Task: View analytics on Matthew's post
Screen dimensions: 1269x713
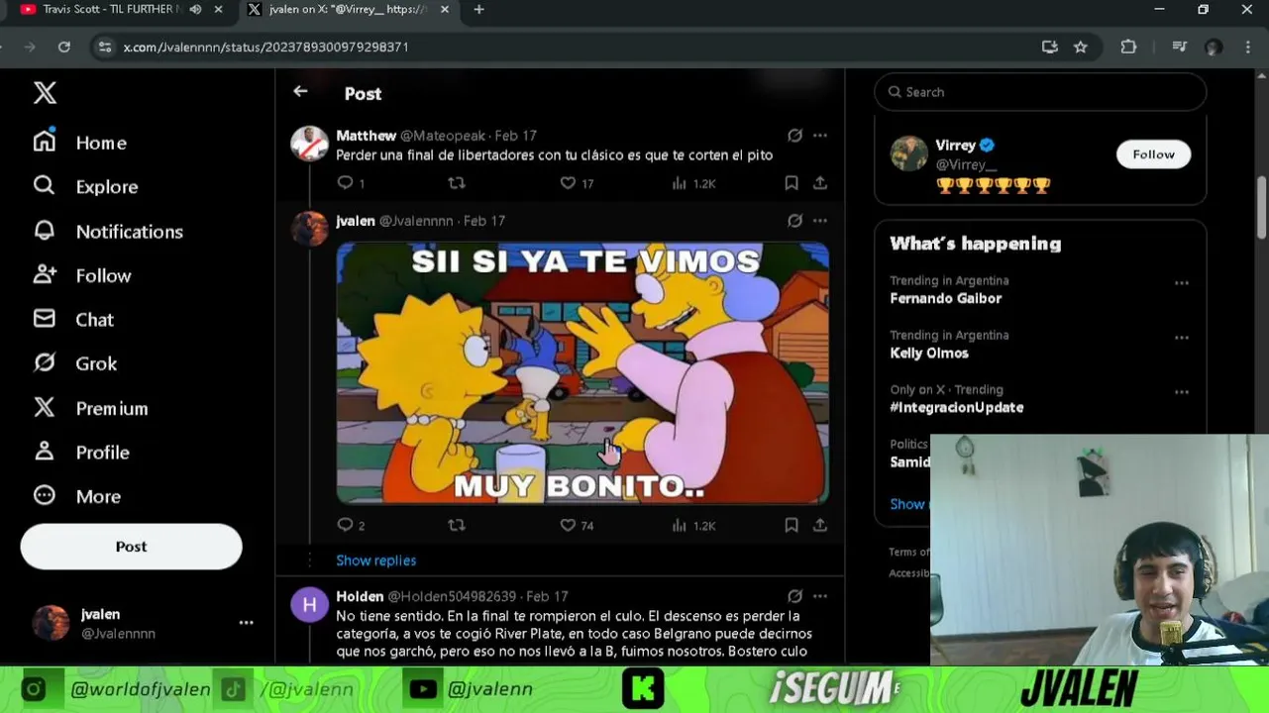Action: point(693,183)
